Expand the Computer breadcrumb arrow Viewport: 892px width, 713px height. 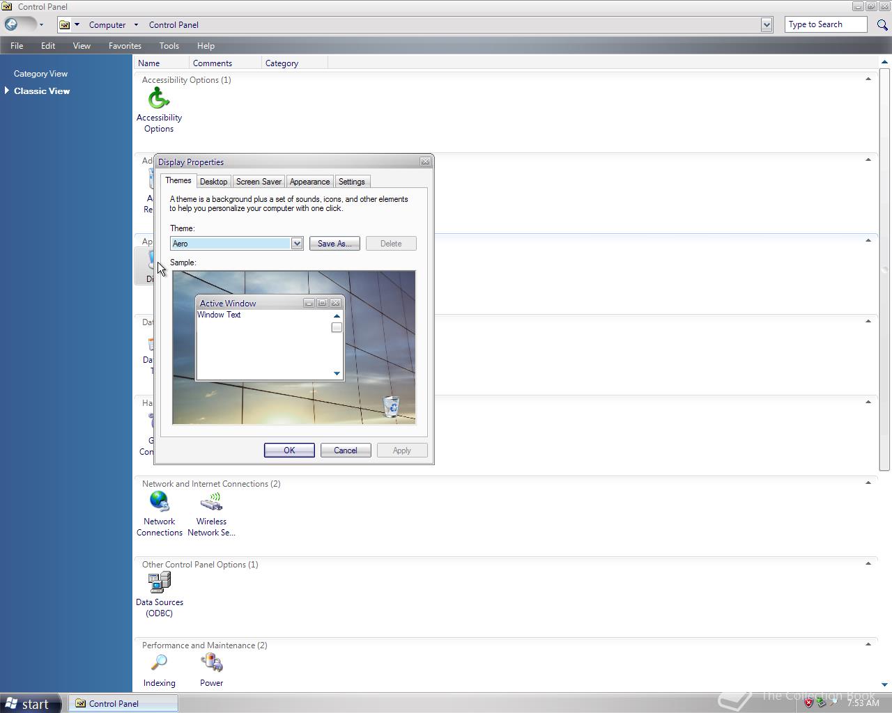click(136, 24)
